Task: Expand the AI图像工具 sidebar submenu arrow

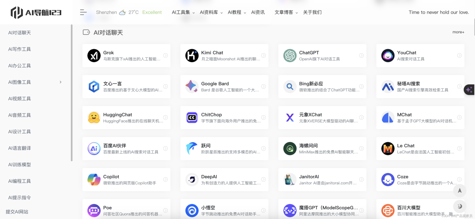Action: click(x=60, y=82)
